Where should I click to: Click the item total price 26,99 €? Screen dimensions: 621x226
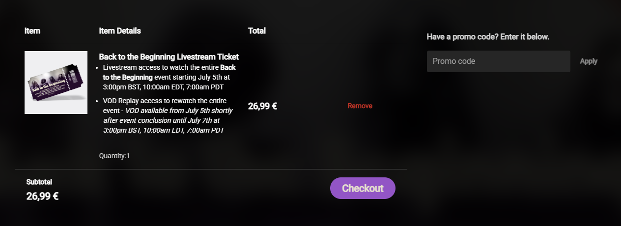[x=262, y=106]
